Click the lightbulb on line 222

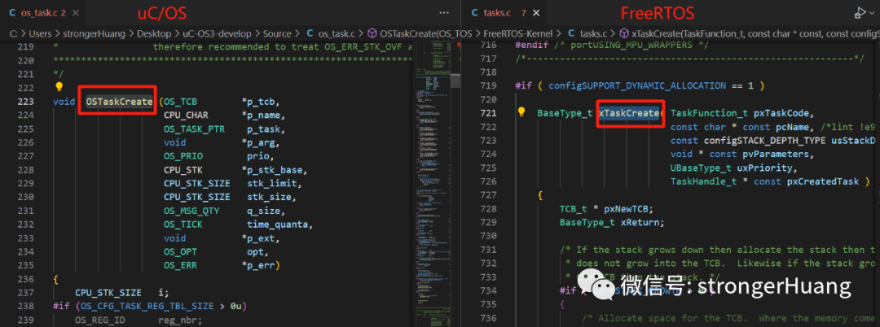pyautogui.click(x=59, y=87)
